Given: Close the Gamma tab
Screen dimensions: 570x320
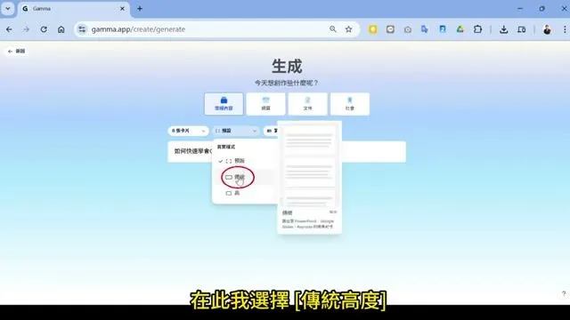Looking at the screenshot, I should click(x=122, y=8).
